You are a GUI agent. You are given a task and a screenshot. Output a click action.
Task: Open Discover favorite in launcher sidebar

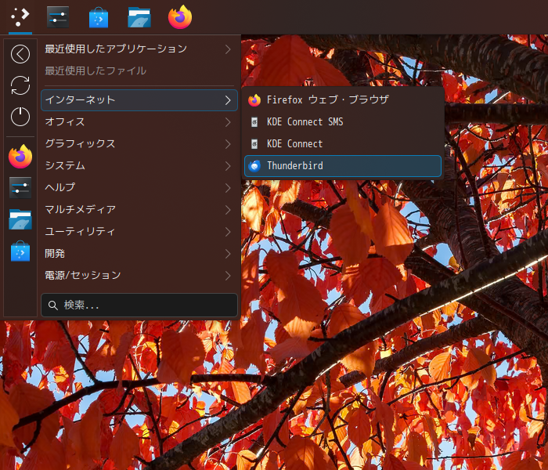click(20, 251)
